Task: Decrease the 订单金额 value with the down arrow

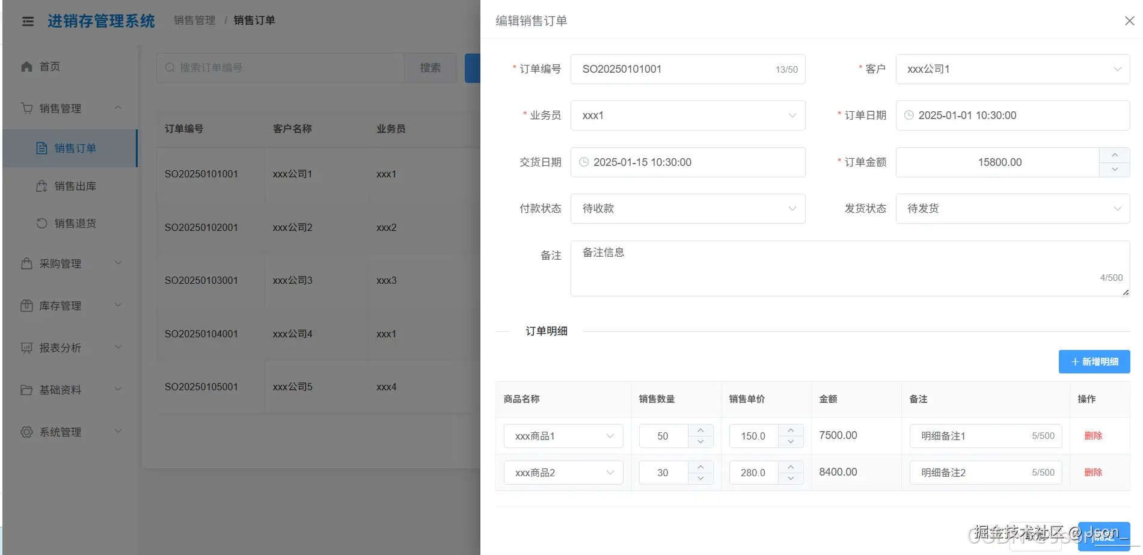Action: [1115, 170]
